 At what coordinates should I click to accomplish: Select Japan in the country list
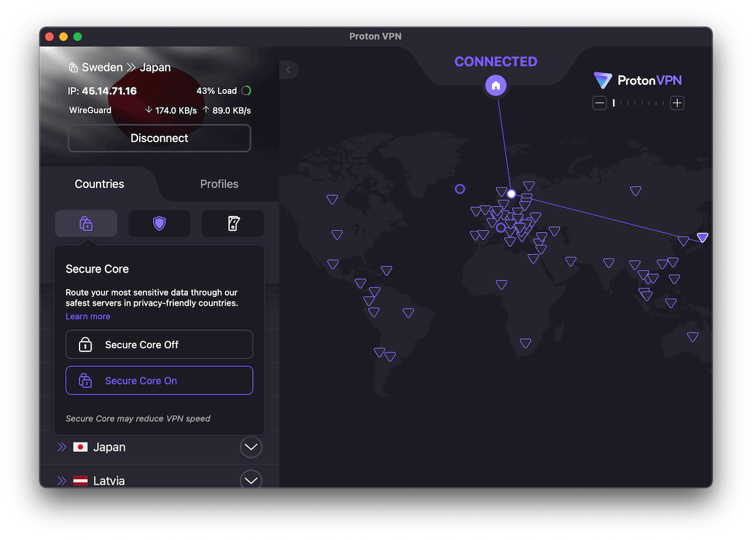pos(160,447)
